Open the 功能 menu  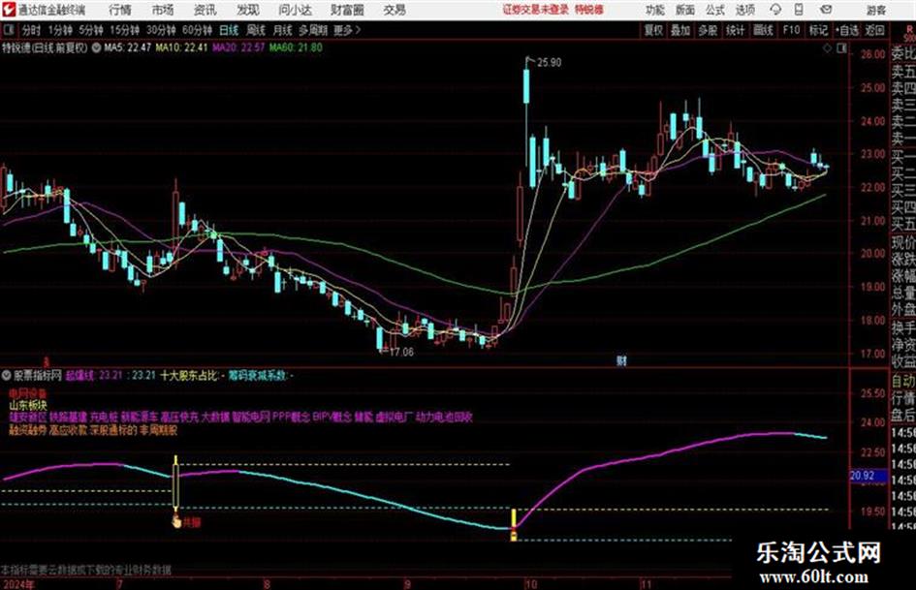pyautogui.click(x=655, y=10)
